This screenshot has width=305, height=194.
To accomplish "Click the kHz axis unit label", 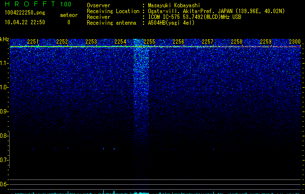I will [4, 39].
